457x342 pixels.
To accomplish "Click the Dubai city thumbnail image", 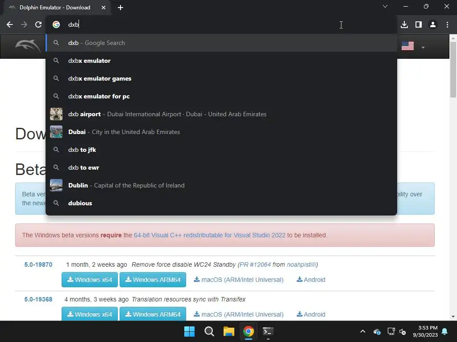I will (56, 132).
